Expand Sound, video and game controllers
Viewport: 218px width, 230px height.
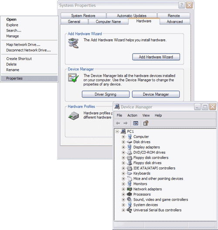123,200
